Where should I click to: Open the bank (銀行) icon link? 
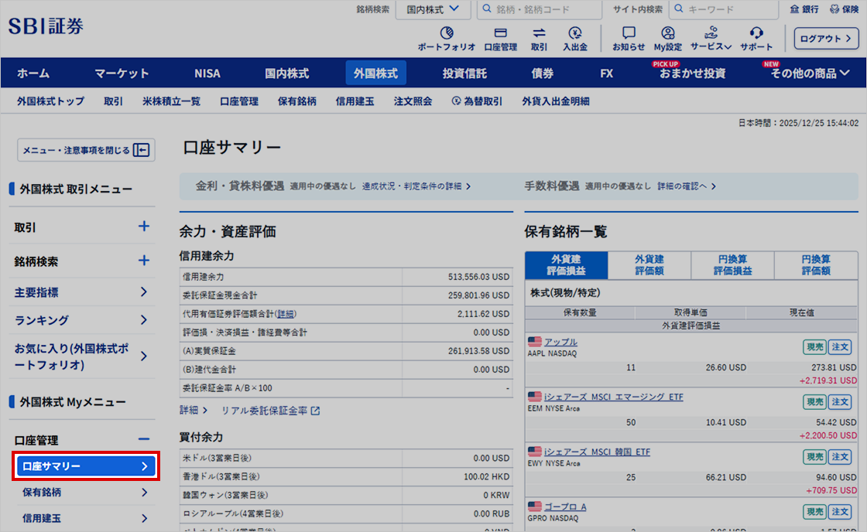pos(804,9)
